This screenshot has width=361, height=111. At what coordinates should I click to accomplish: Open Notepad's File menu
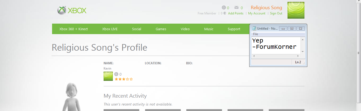click(256, 34)
